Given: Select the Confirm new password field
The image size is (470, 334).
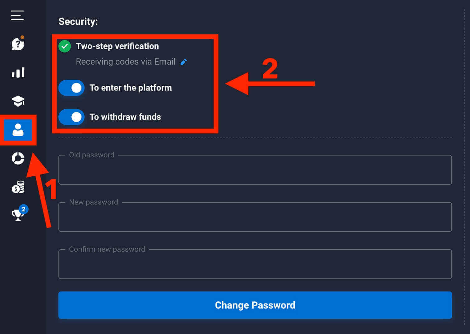Looking at the screenshot, I should (255, 264).
